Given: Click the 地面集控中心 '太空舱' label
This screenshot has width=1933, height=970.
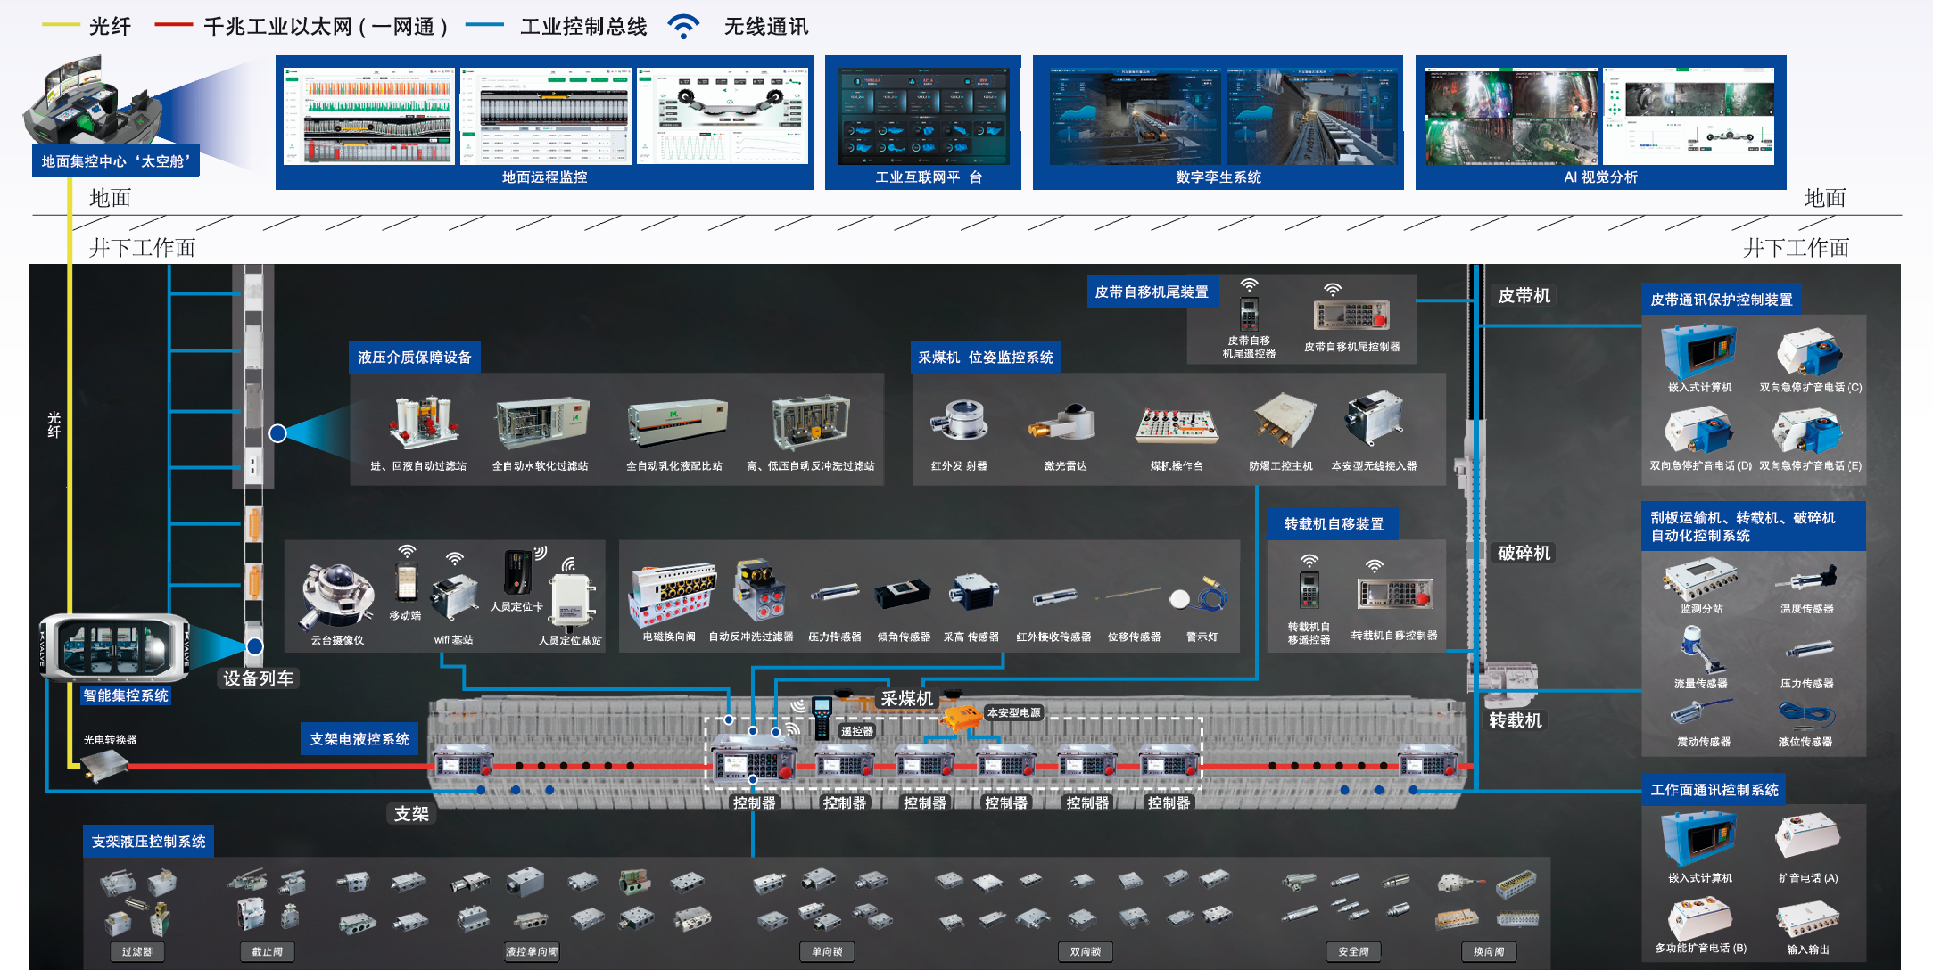Looking at the screenshot, I should 115,161.
